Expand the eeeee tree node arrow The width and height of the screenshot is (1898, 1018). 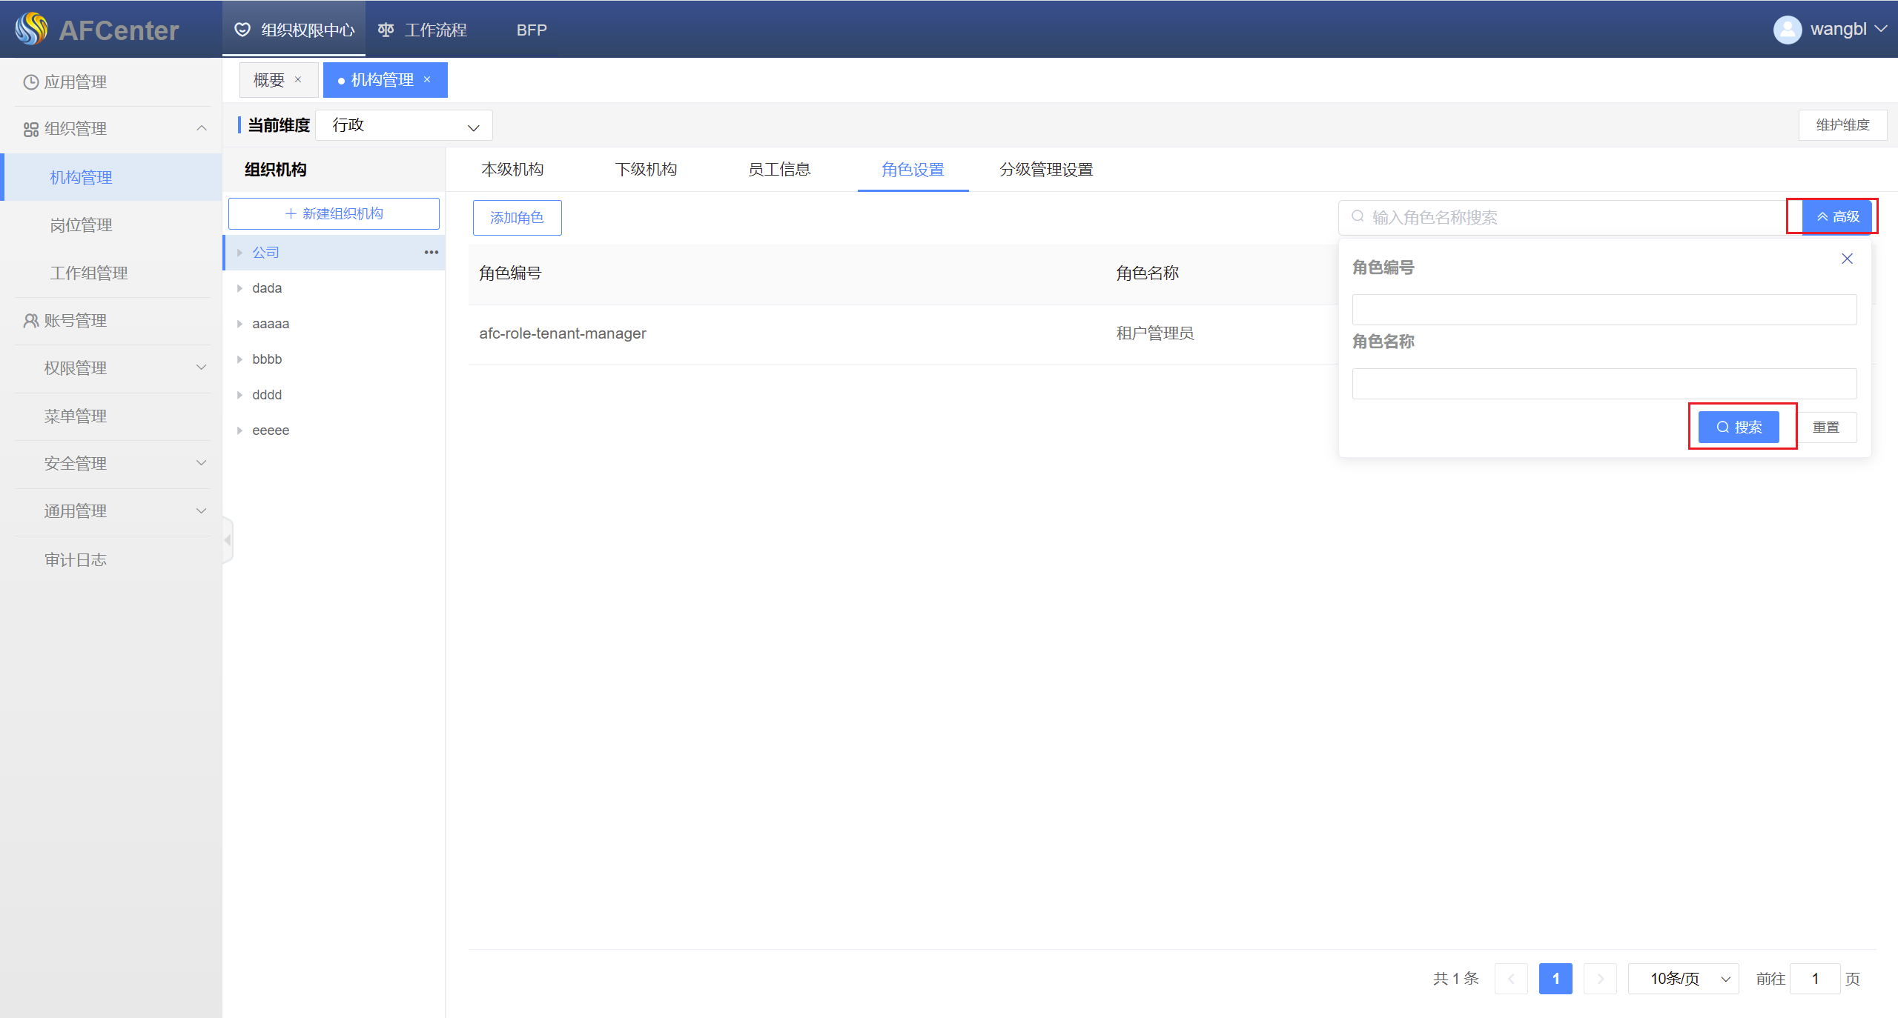pos(239,430)
